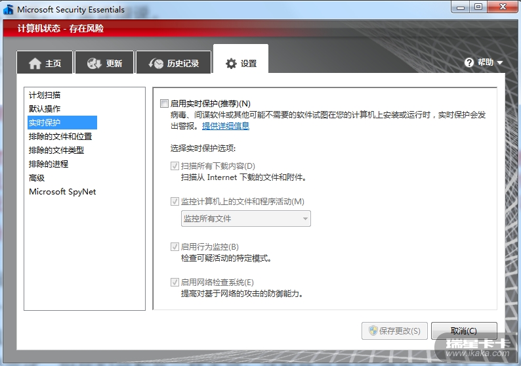Click the house icon on 主页 tab

(35, 63)
